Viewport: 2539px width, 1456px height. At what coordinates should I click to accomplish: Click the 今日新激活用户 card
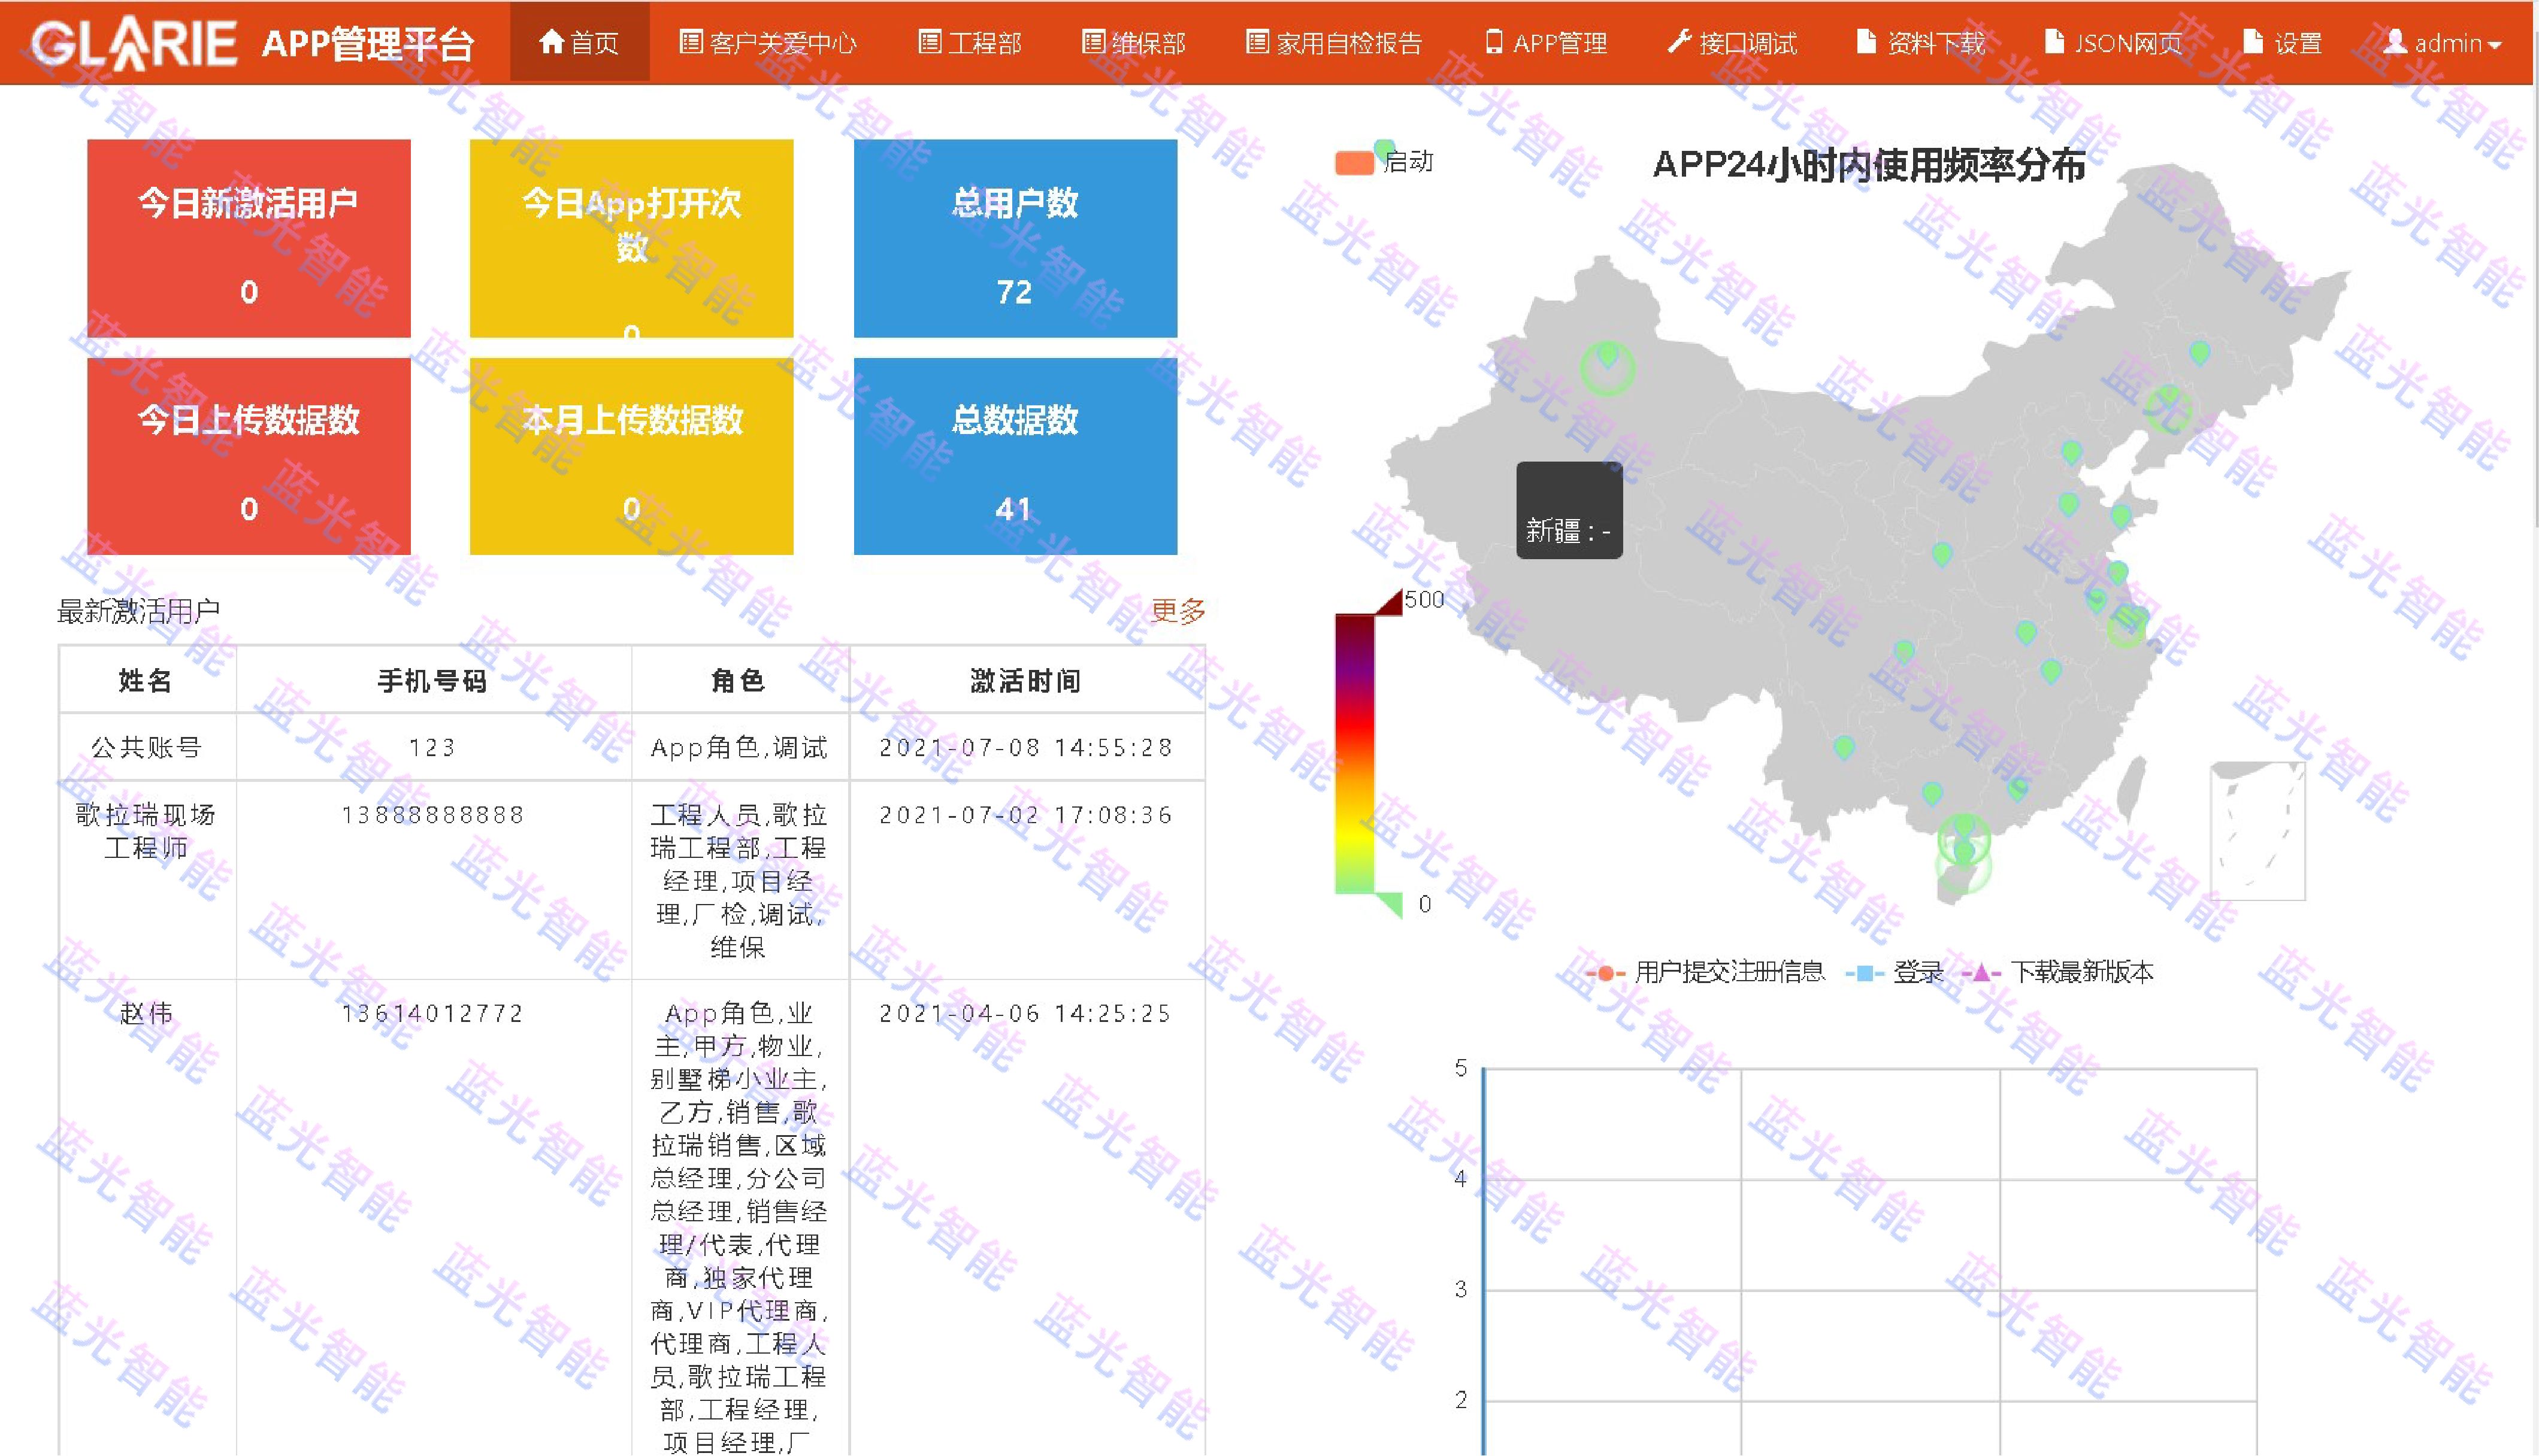(249, 238)
